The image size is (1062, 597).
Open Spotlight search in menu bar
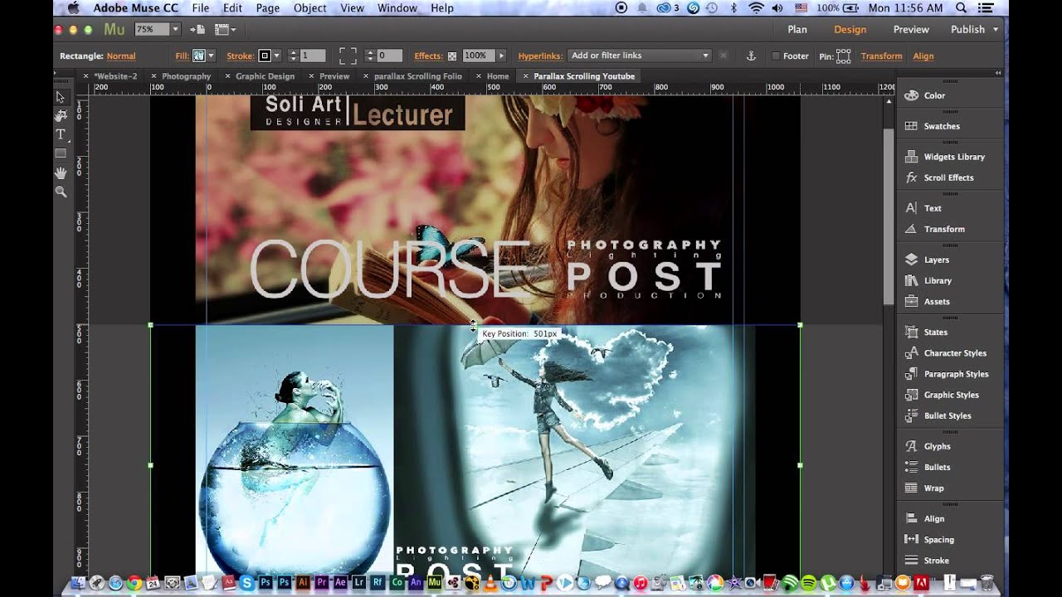point(961,8)
